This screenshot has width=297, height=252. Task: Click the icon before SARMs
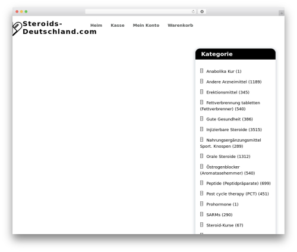[x=201, y=214]
